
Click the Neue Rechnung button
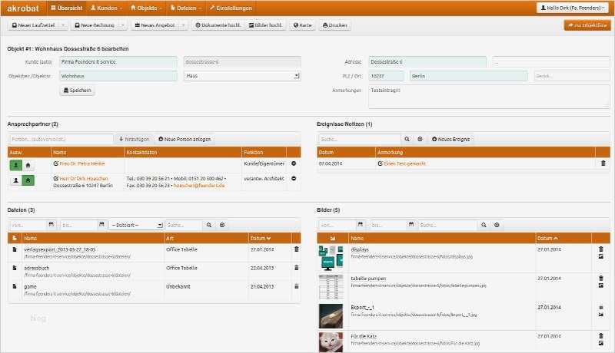[x=95, y=25]
